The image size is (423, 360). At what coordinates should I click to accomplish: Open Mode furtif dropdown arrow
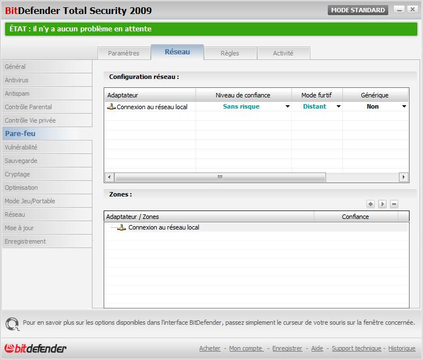tap(338, 106)
